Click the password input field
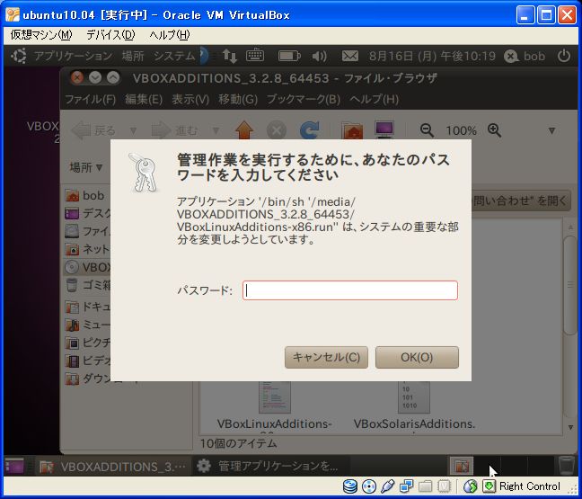 click(350, 290)
